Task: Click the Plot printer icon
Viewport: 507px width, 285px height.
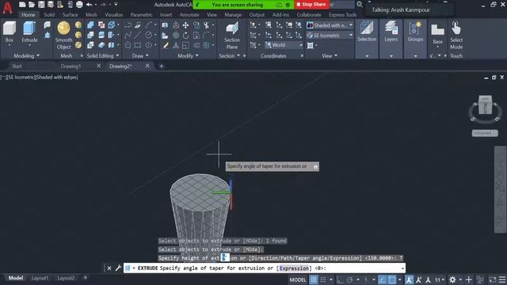Action: (79, 5)
